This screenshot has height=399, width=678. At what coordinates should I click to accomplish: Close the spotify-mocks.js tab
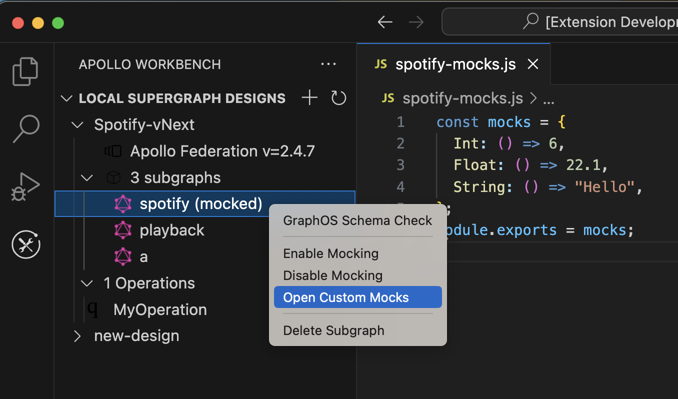[x=533, y=64]
